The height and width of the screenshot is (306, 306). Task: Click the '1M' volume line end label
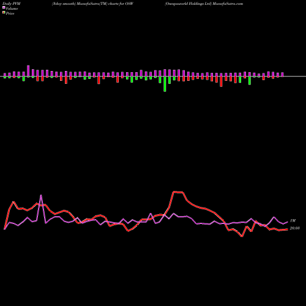tap(293, 221)
